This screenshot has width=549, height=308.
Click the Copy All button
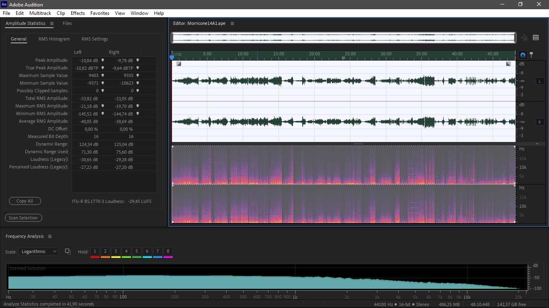pos(25,201)
